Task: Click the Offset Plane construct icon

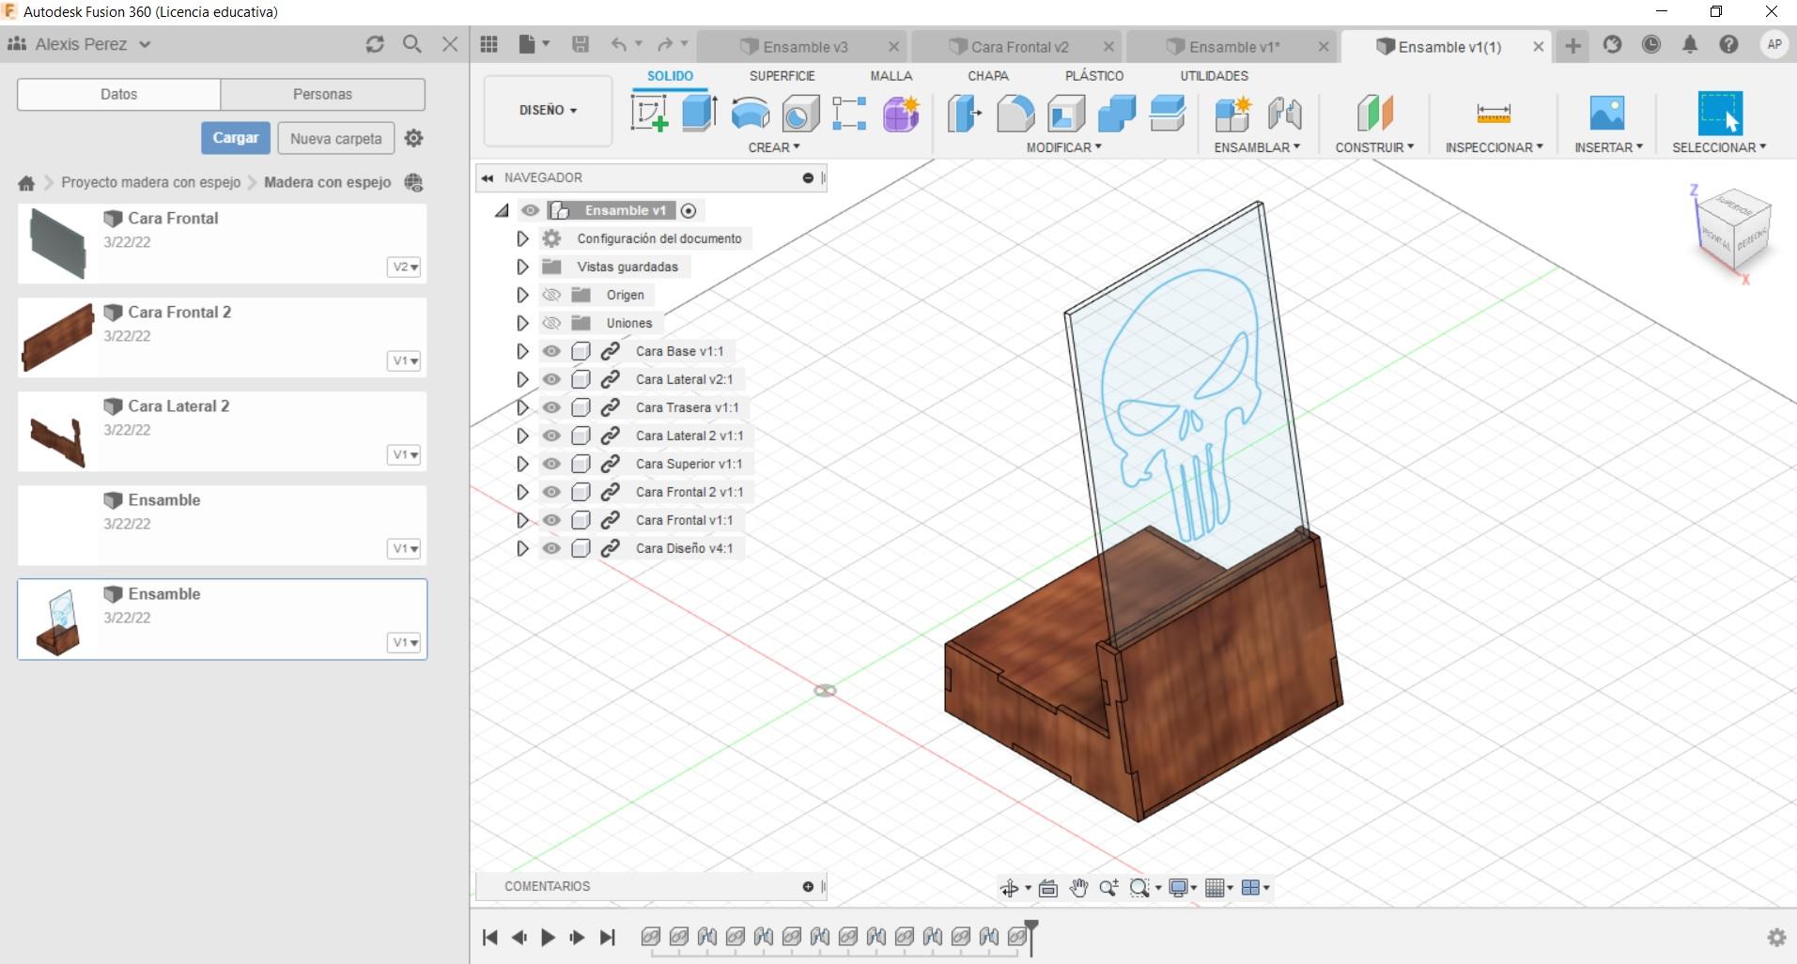Action: [1374, 114]
